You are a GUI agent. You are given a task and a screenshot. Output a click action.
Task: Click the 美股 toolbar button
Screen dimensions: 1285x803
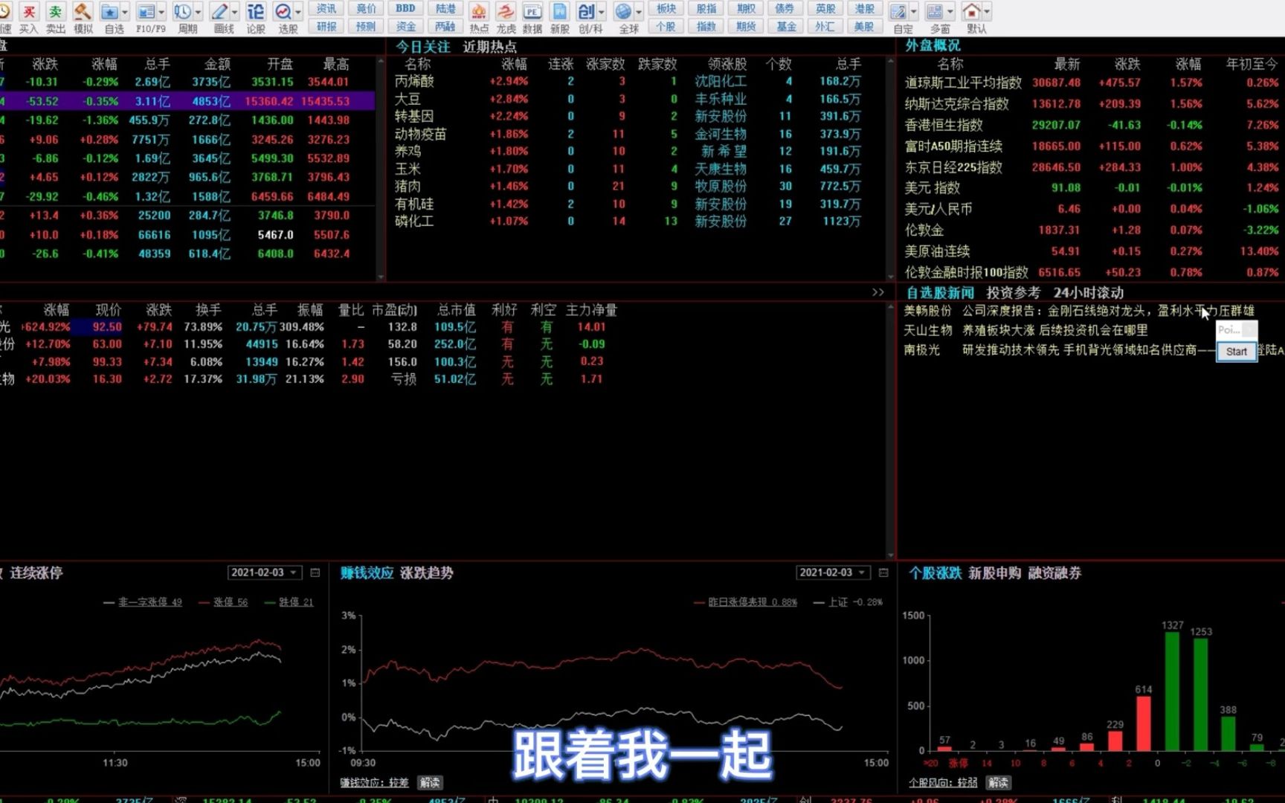pos(864,27)
